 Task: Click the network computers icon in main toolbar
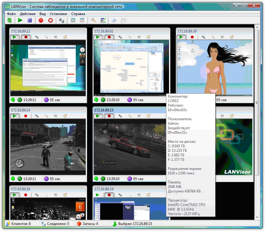(x=61, y=20)
